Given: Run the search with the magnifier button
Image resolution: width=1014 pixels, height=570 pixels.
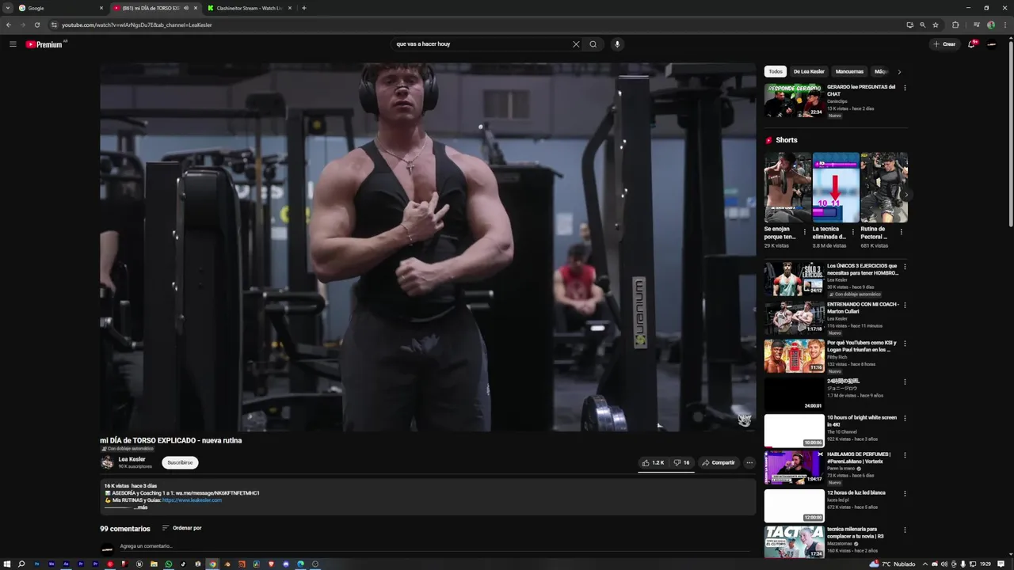Looking at the screenshot, I should pos(593,44).
